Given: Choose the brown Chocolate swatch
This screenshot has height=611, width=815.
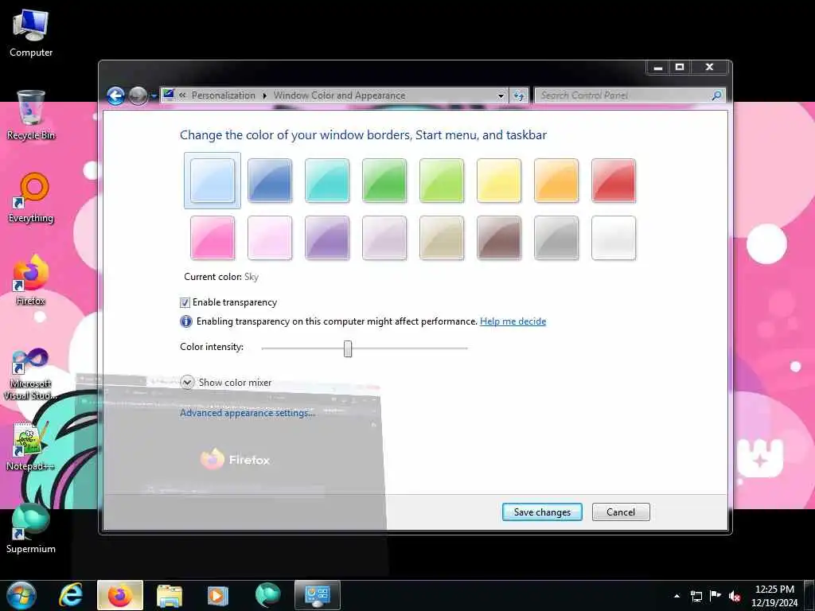Looking at the screenshot, I should (499, 238).
